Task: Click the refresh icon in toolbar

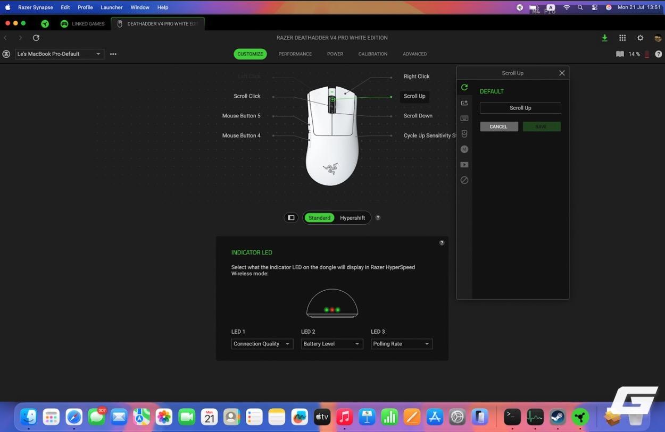Action: (x=36, y=38)
